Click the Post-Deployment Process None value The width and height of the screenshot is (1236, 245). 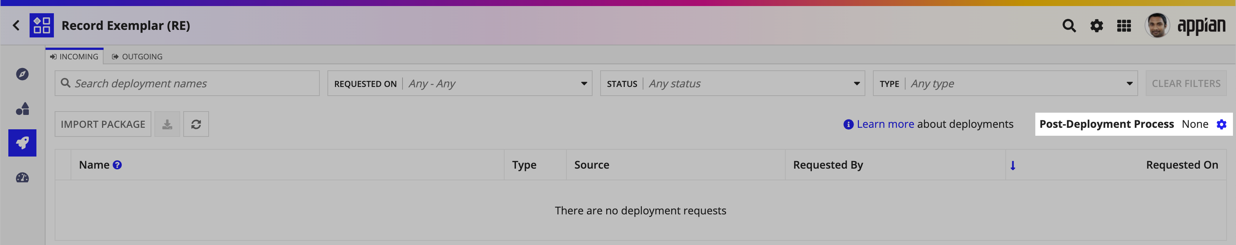click(x=1195, y=124)
